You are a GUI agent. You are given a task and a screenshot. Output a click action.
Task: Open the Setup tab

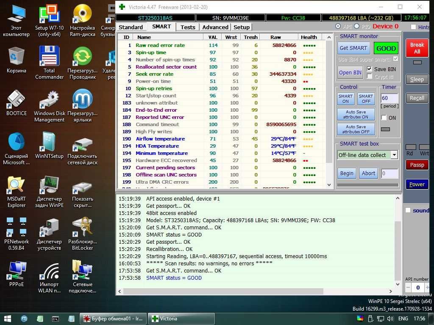(241, 27)
